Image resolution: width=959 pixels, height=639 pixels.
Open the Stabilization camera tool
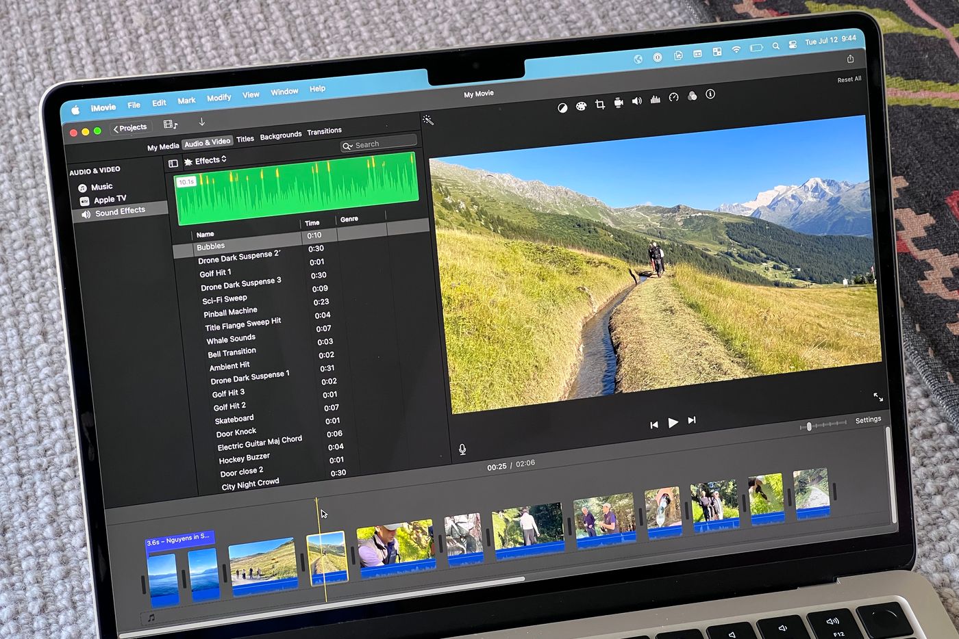tap(618, 103)
